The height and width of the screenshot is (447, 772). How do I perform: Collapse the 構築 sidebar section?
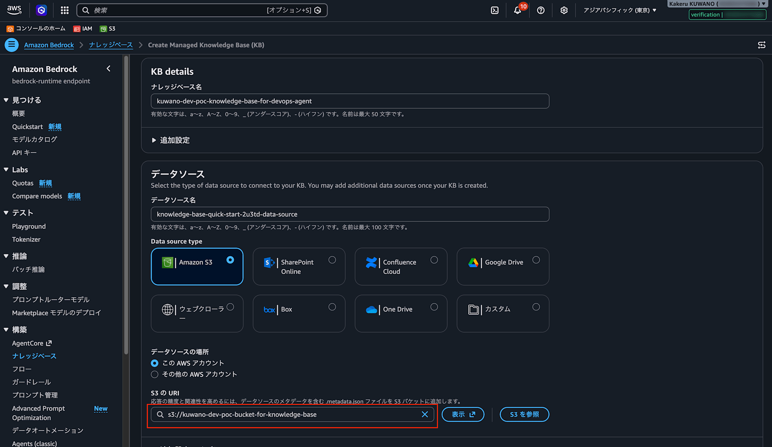[6, 330]
